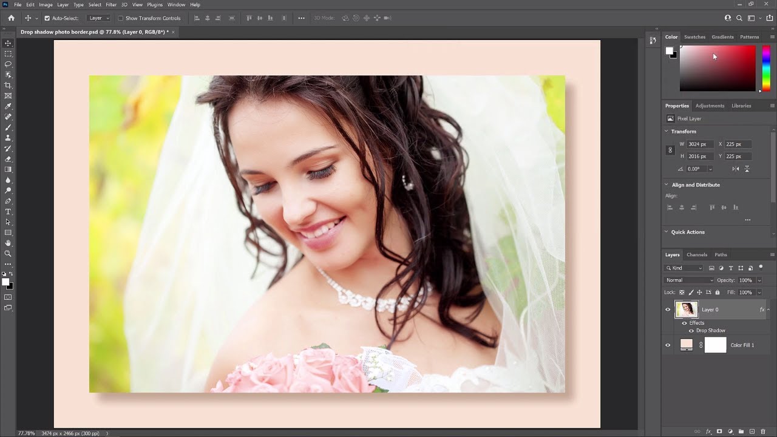Disable the Auto-Select checkbox
The width and height of the screenshot is (777, 437).
[x=47, y=18]
